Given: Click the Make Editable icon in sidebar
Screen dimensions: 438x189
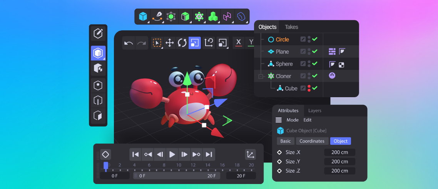Looking at the screenshot, I should coord(98,34).
